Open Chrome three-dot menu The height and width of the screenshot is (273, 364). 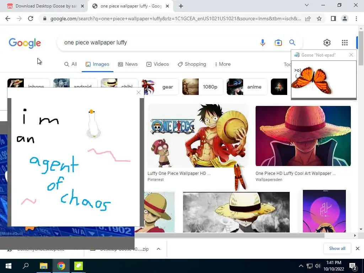point(356,18)
